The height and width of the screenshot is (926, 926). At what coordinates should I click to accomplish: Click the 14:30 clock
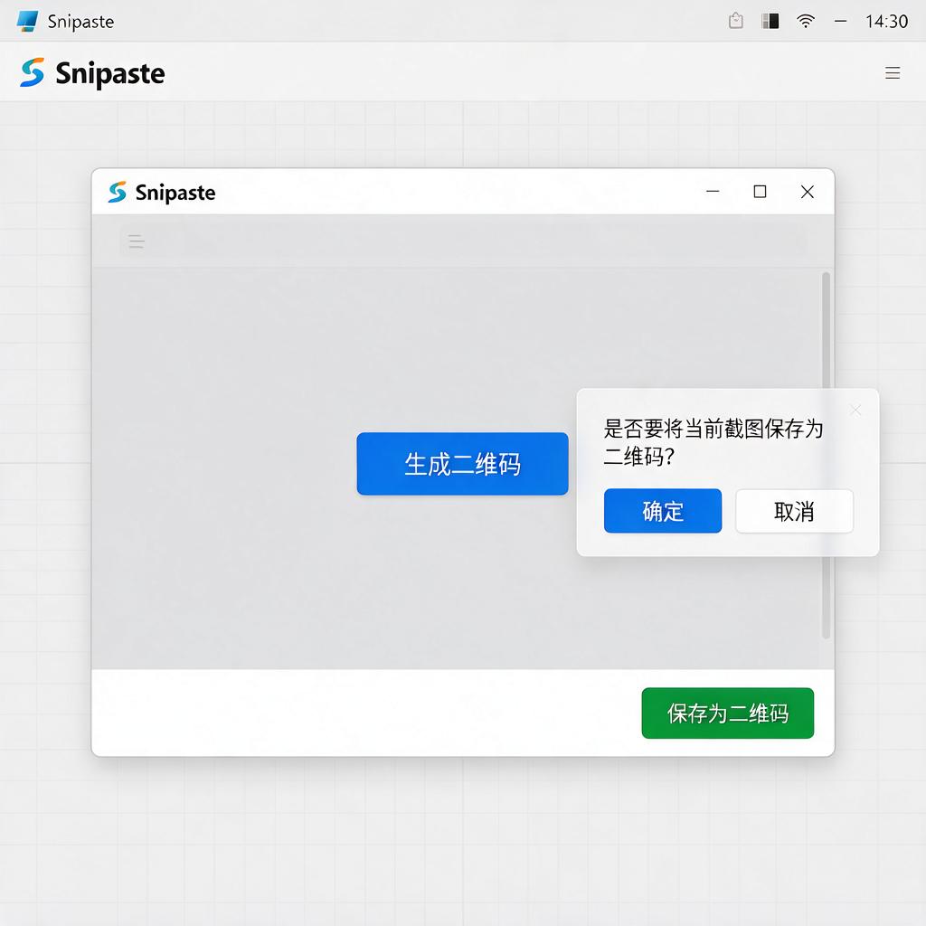point(886,22)
